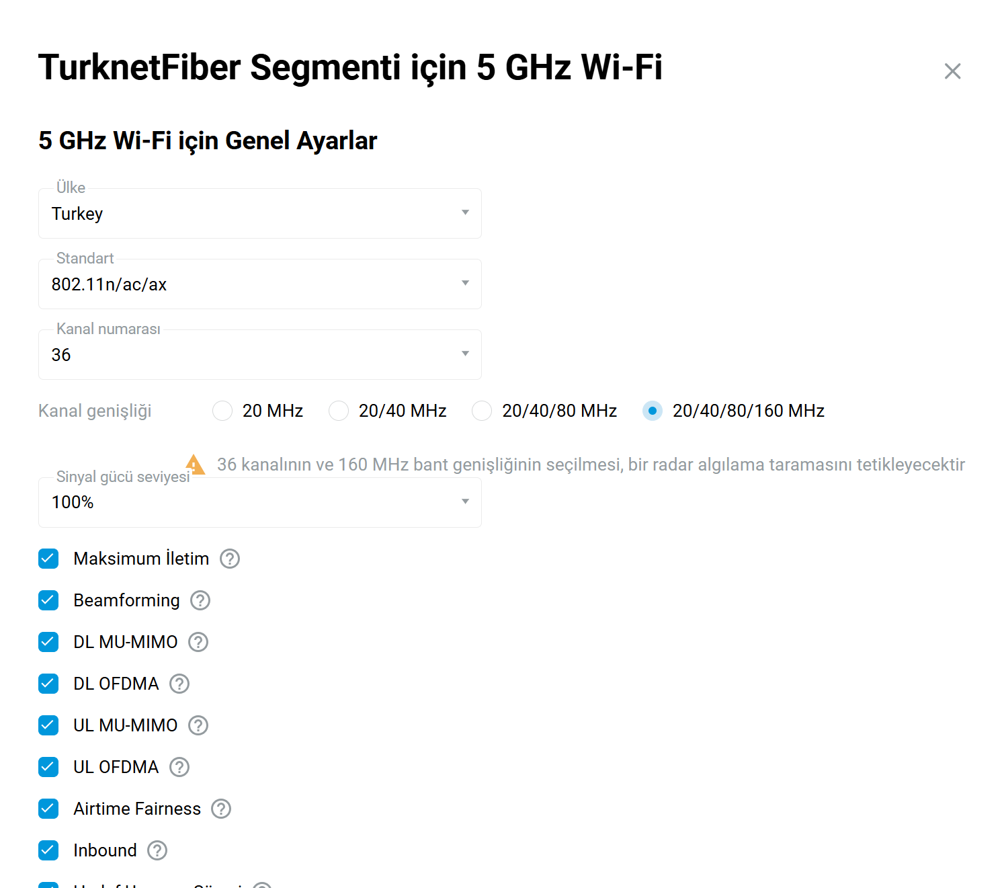Select the 20 MHz channel width
The height and width of the screenshot is (888, 1002).
(x=222, y=411)
